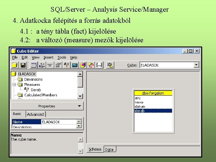Select the highlighted darab column in dbo.forgalom
This screenshot has height=162, width=216.
153,111
